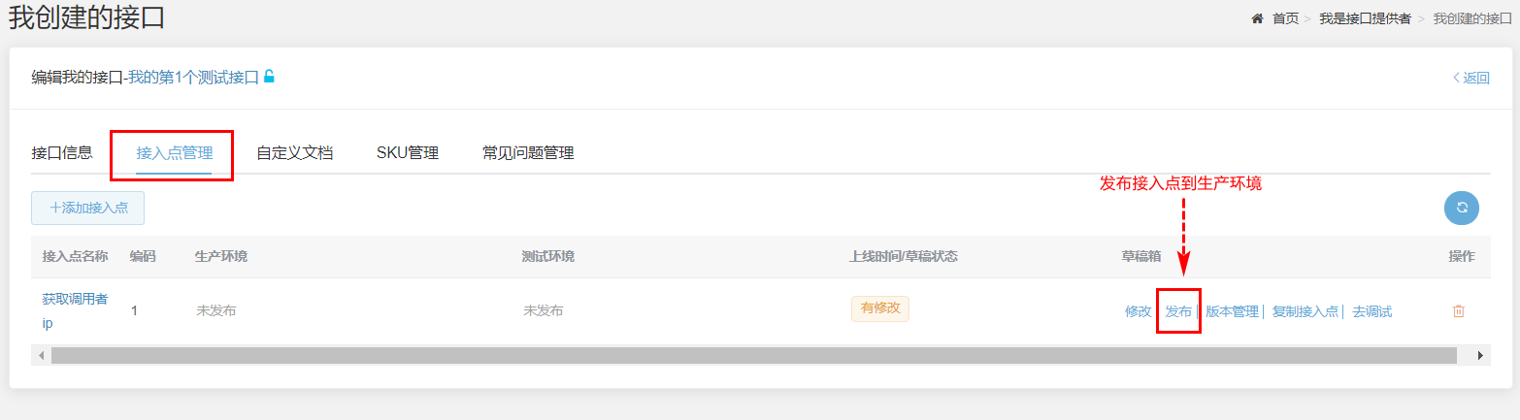Screen dimensions: 1520x420
Task: Open the 自定义文档 tab
Action: tap(294, 152)
